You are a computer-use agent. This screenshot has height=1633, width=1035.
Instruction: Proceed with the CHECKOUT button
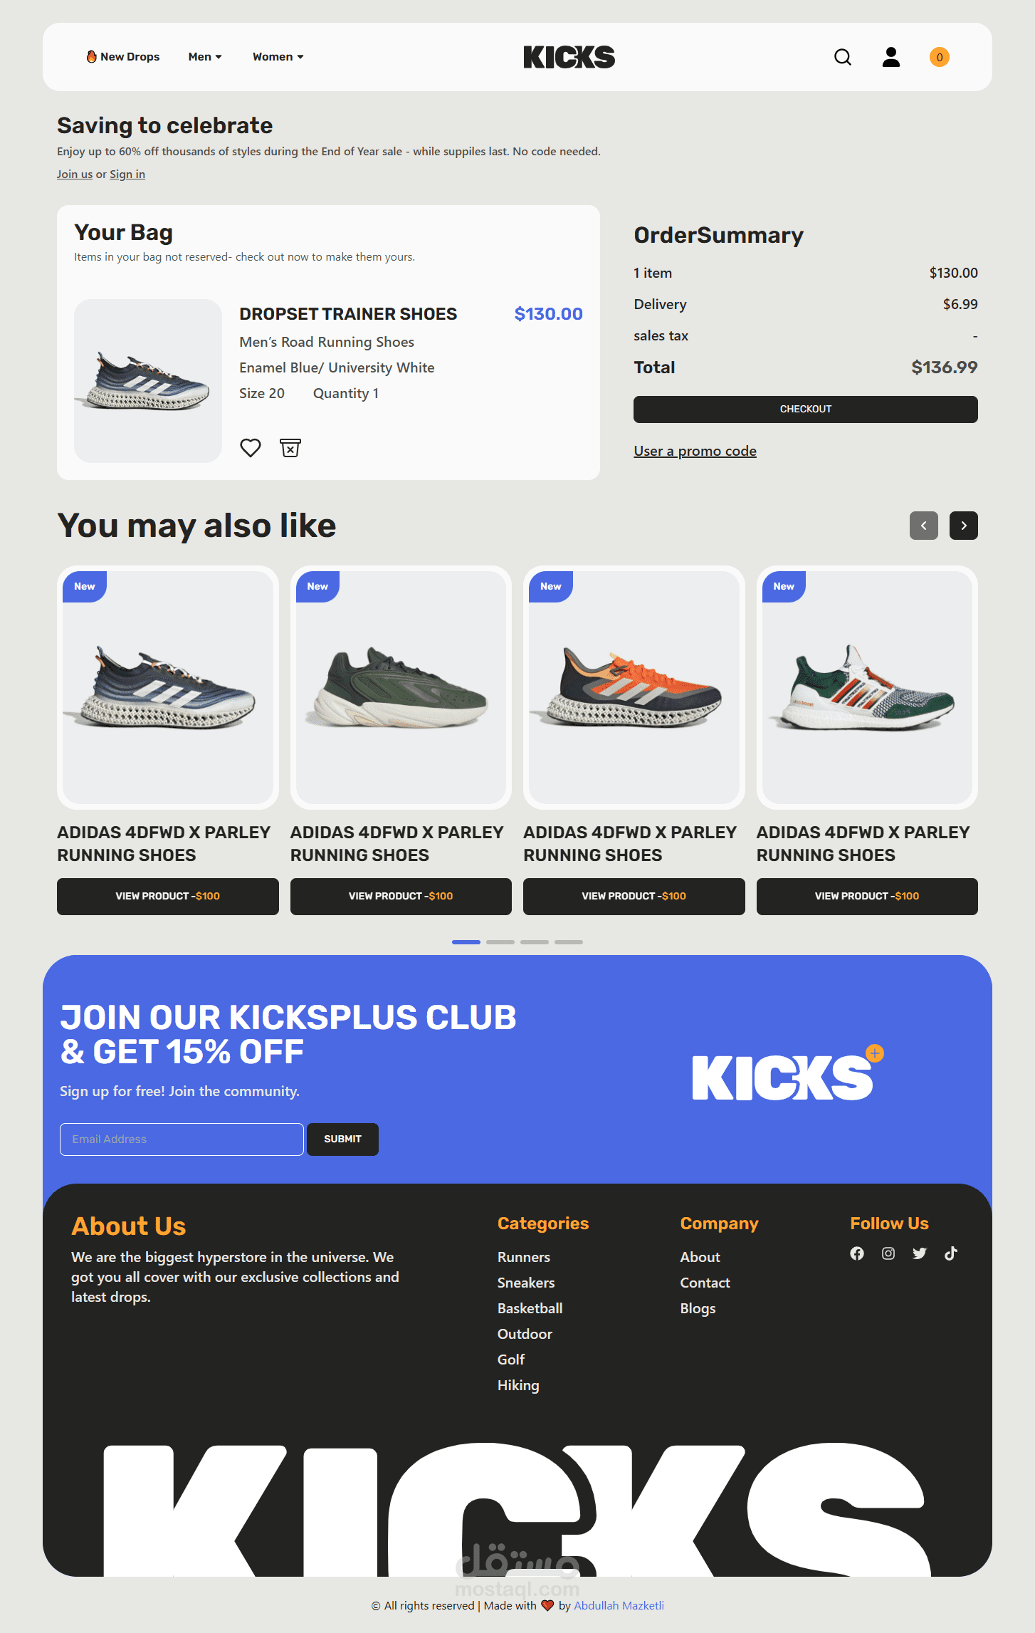[806, 409]
